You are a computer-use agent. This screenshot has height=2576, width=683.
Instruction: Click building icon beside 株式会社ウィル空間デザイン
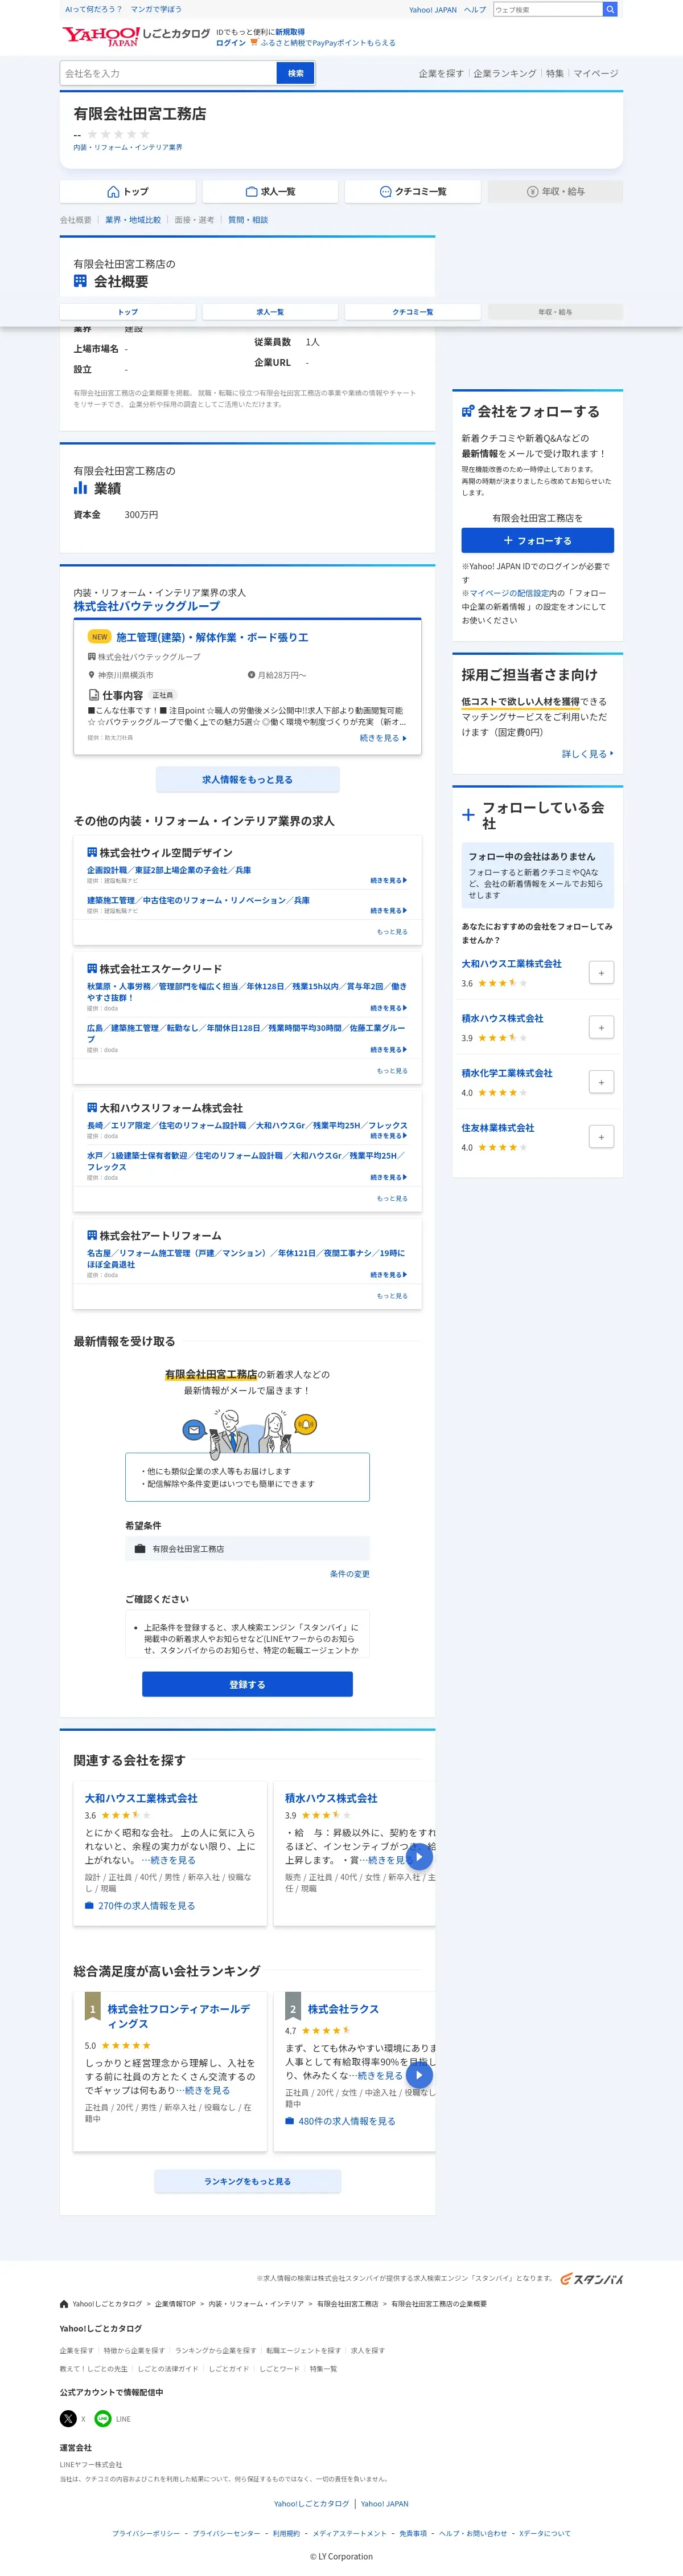pos(92,853)
